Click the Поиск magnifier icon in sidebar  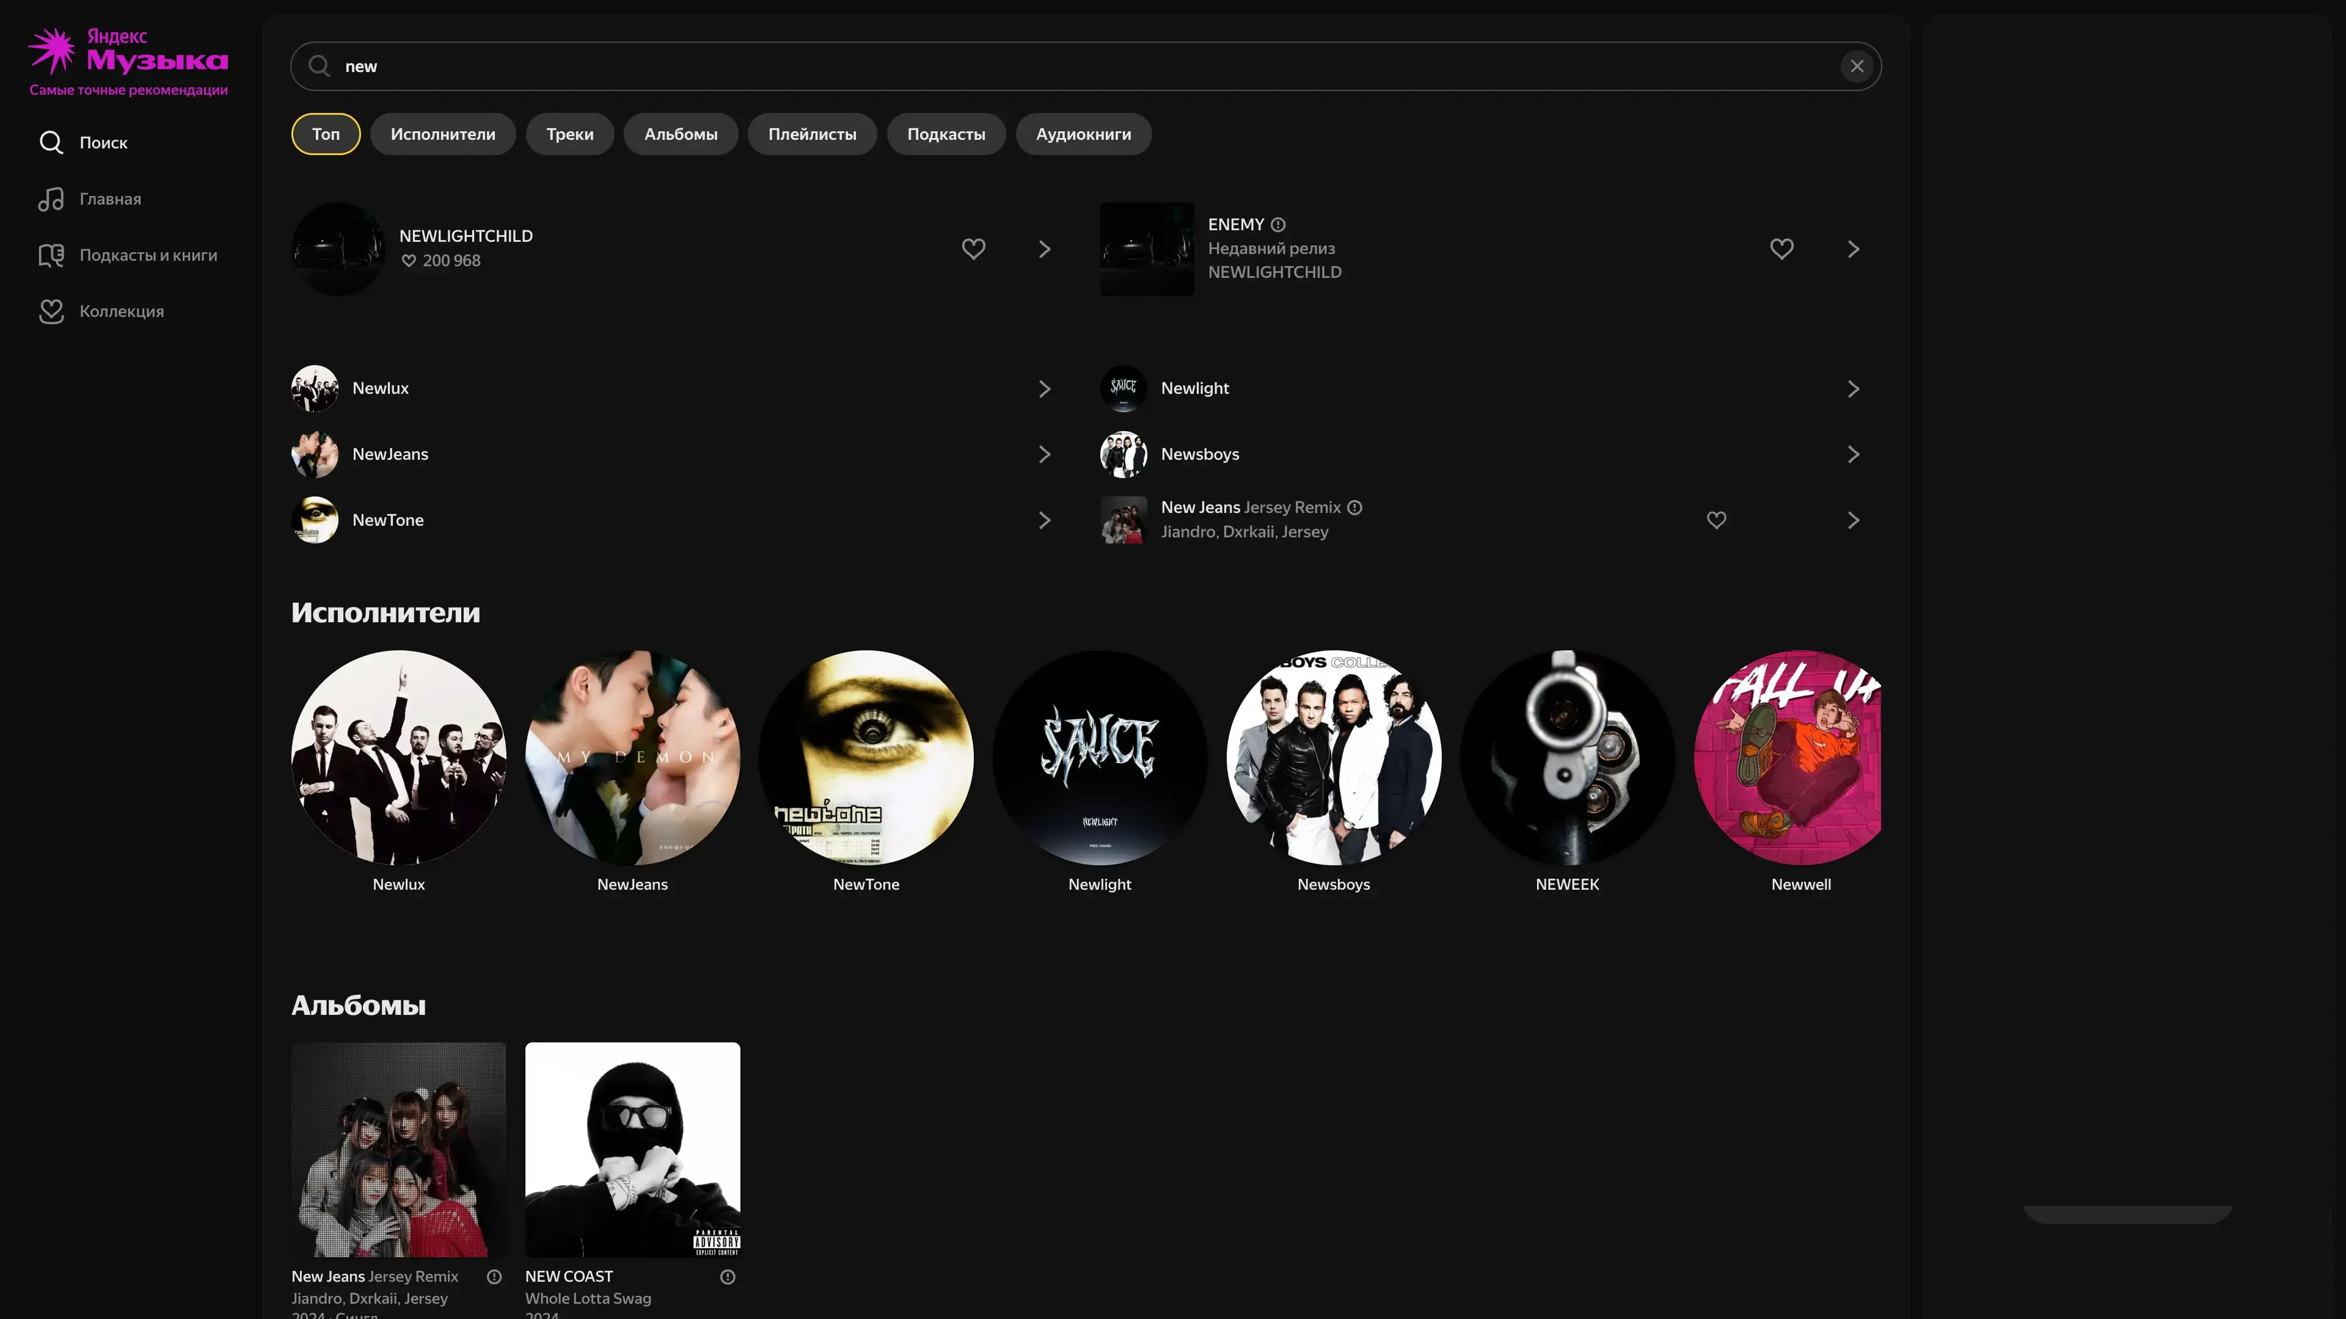coord(51,143)
